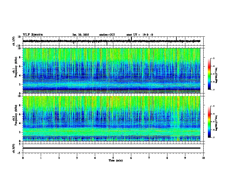
Task: Click the ch.1 spectrogram plot
Action: pyautogui.click(x=111, y=71)
